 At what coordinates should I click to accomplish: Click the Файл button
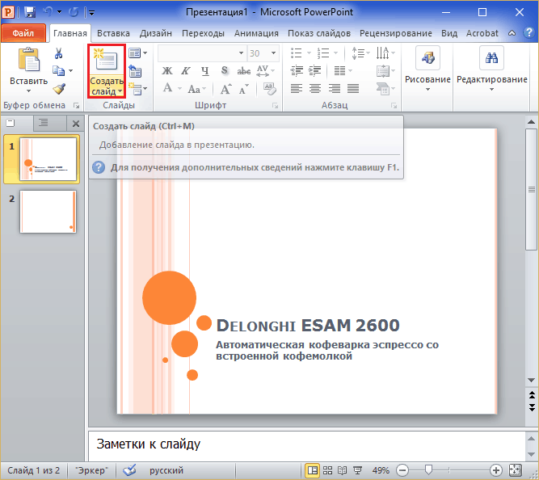(x=23, y=33)
